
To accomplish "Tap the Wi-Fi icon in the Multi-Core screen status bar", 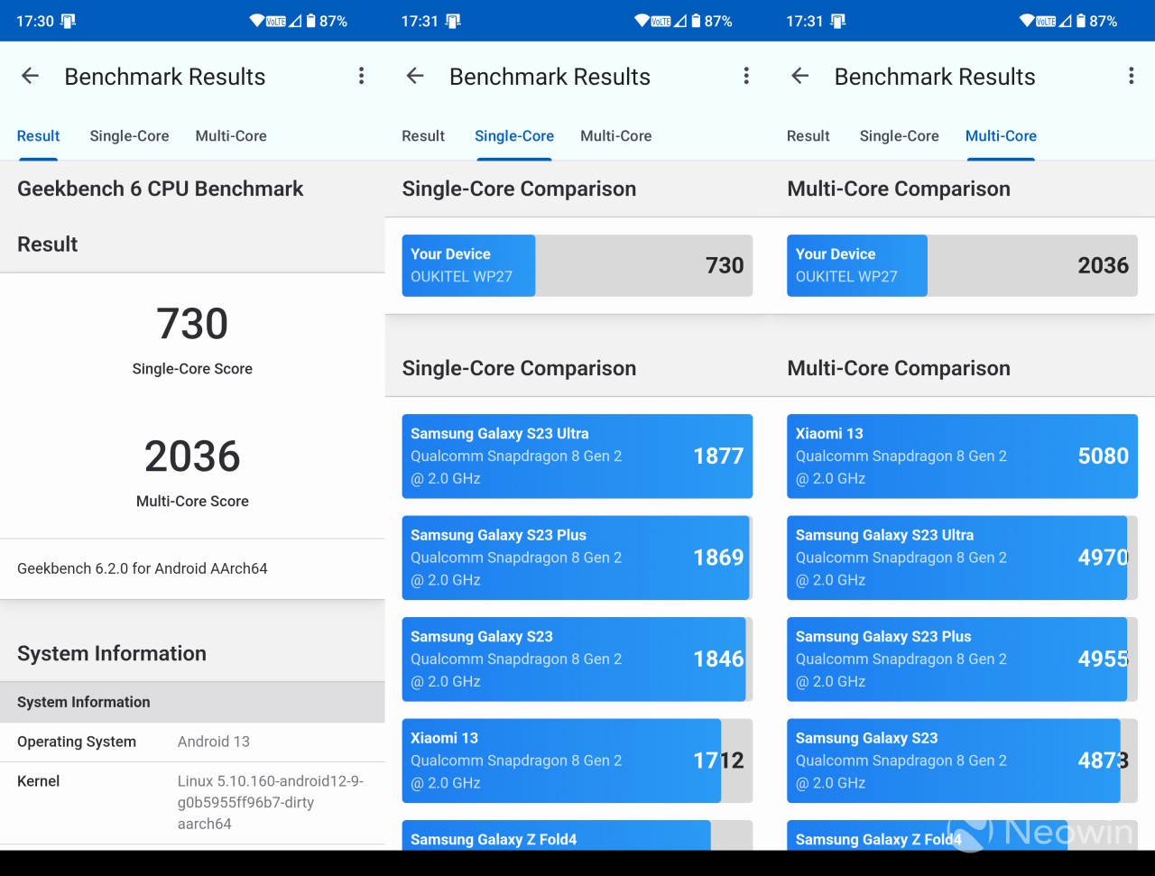I will coord(1027,21).
